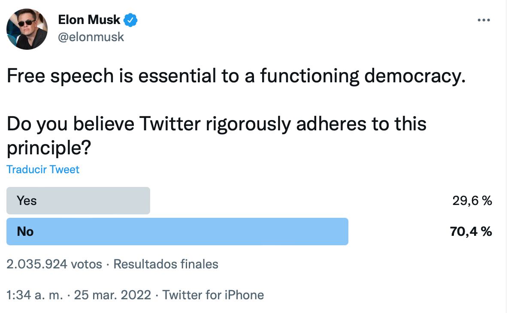508x313 pixels.
Task: Click the Elon Musk display name
Action: pos(89,20)
